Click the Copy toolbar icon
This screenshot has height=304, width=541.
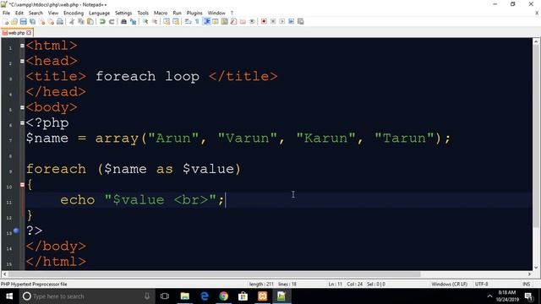coord(81,21)
